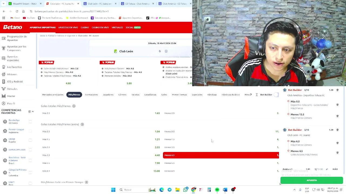Reload the browser page
Viewport: 346px width, 194px height.
click(x=17, y=11)
